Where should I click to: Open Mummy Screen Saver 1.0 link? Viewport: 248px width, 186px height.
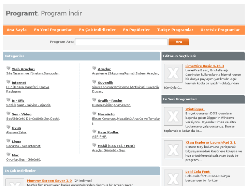(x=49, y=181)
